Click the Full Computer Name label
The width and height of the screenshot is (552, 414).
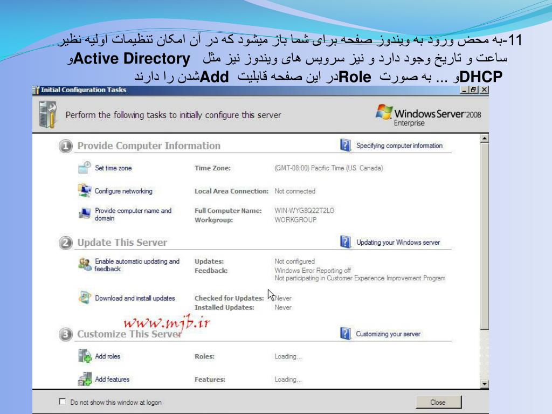click(228, 211)
